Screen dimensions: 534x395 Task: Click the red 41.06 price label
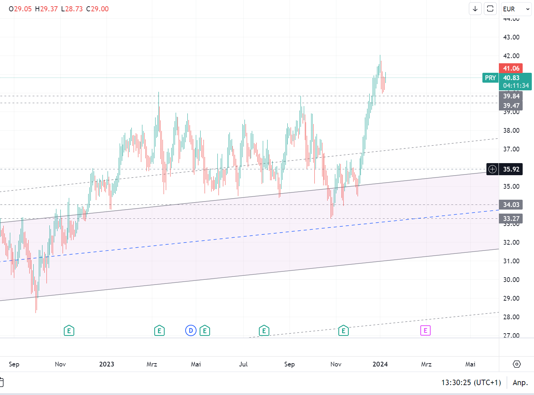click(511, 68)
